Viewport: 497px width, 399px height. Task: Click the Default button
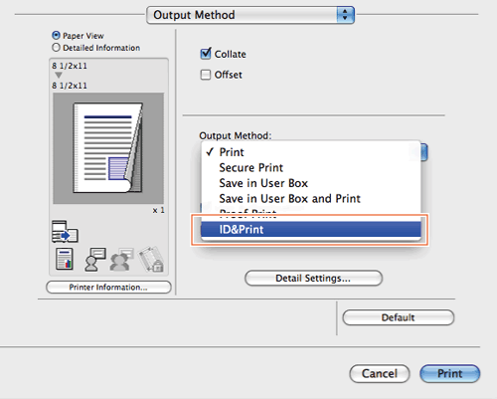pos(398,317)
